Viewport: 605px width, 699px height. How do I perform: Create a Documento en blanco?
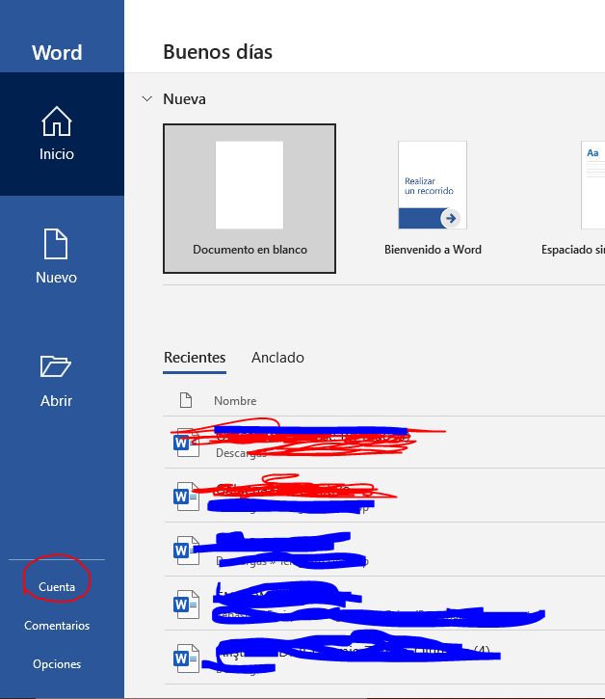click(250, 199)
